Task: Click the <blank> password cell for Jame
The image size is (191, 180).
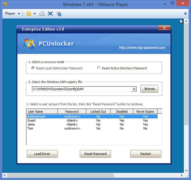Action: (x=72, y=125)
